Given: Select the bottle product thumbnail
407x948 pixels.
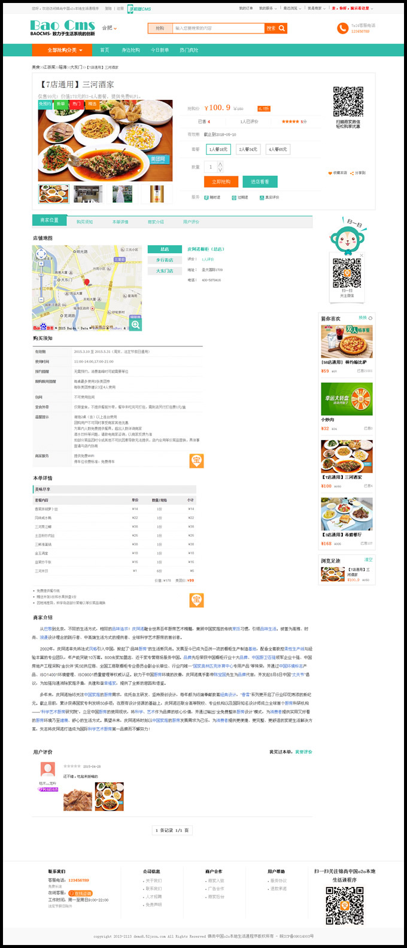Looking at the screenshot, I should [x=157, y=194].
